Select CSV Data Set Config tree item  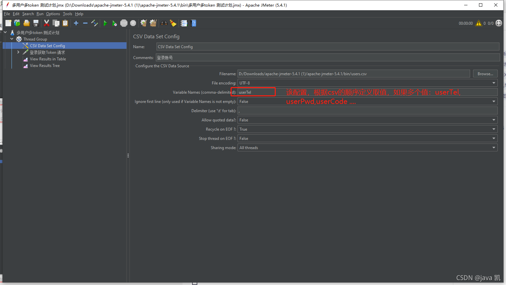(x=47, y=46)
